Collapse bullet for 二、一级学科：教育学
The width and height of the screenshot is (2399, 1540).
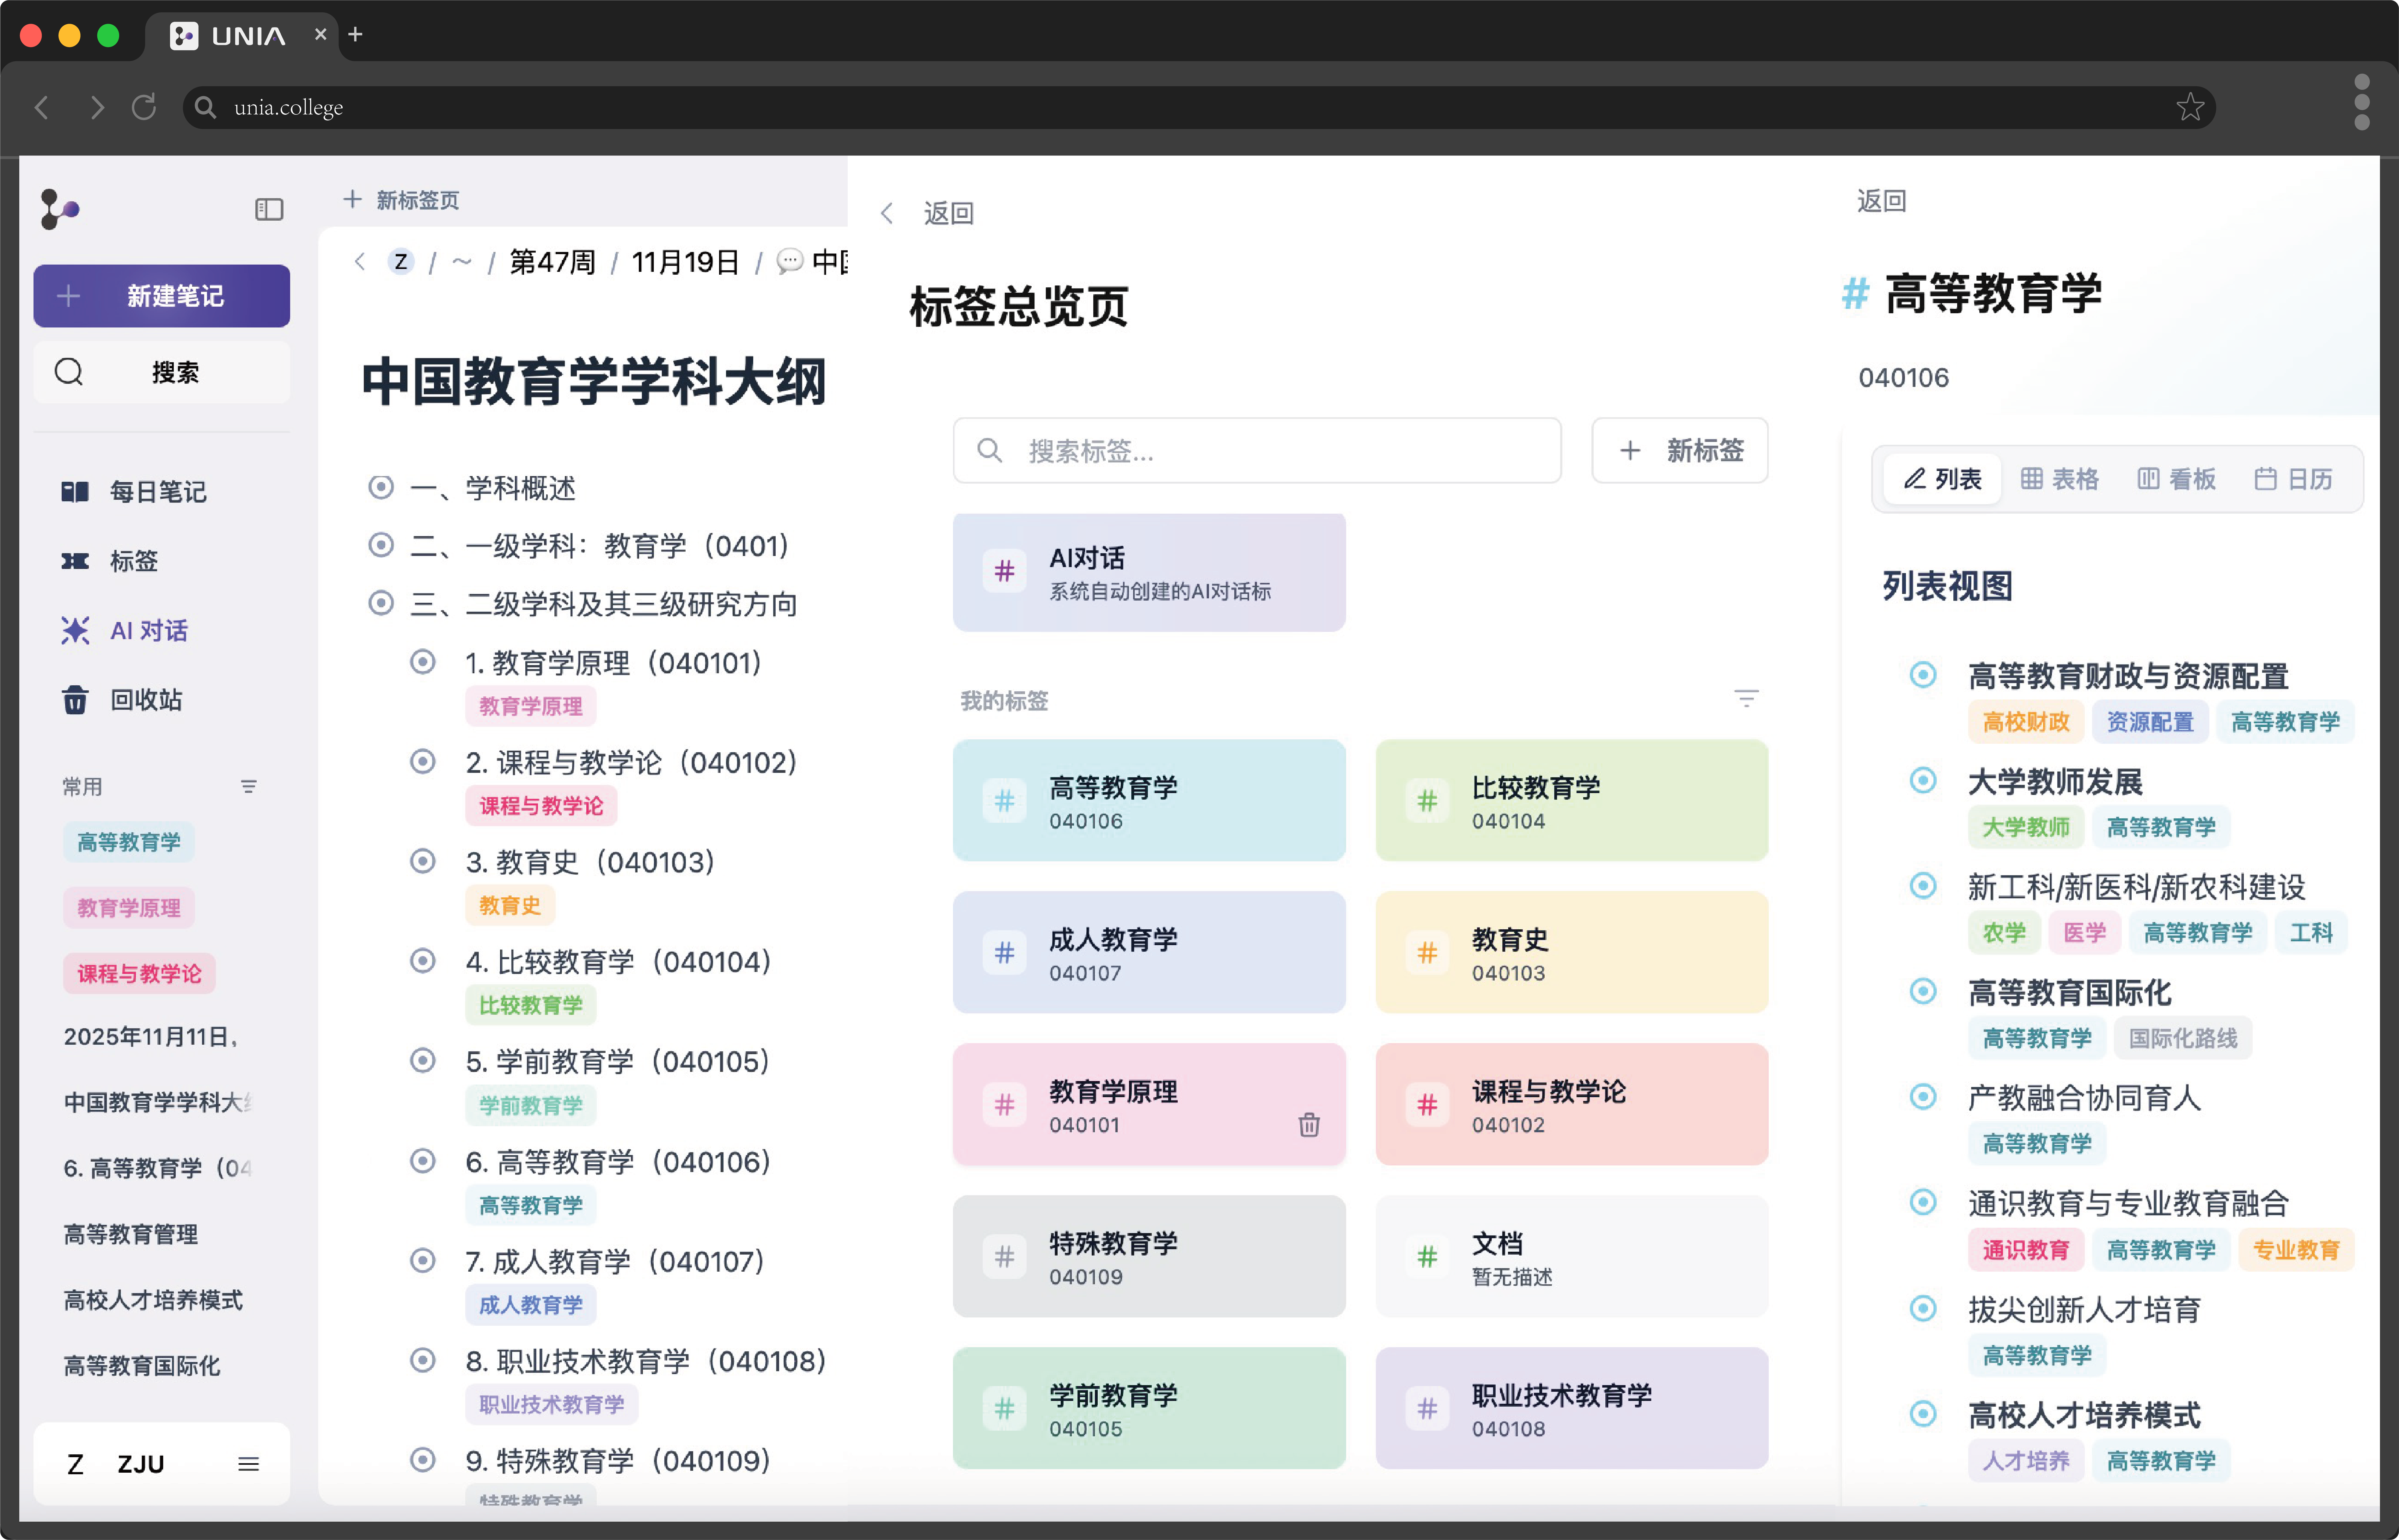click(x=381, y=545)
